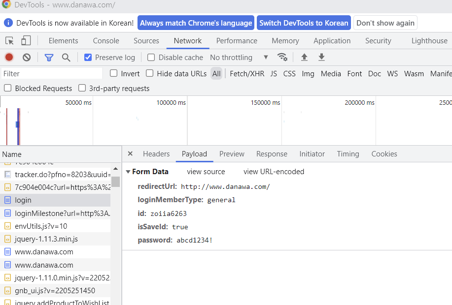
Task: Open the Security tab
Action: (378, 41)
